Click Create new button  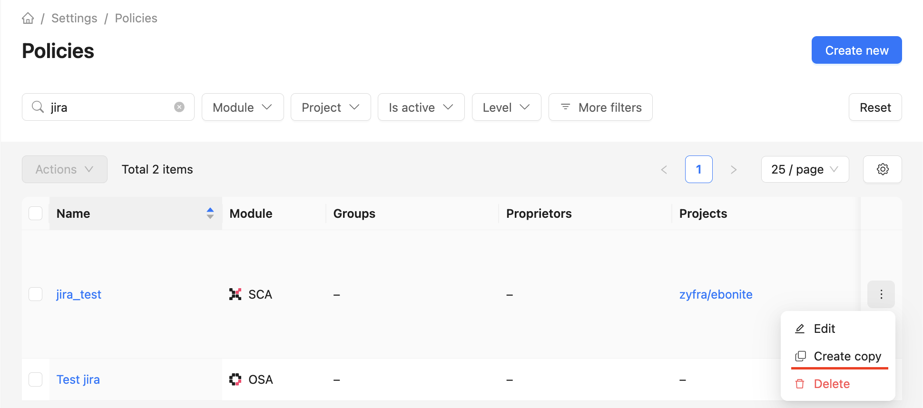(x=856, y=50)
